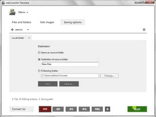Select PNG output format
Viewport: 156px width, 117px height.
coord(97,109)
